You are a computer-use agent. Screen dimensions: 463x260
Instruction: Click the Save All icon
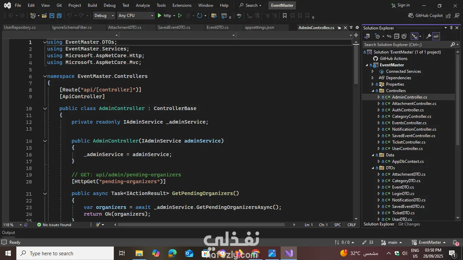tap(59, 16)
